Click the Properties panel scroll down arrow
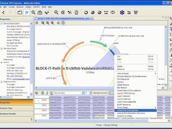Viewport: 172px width, 129px height. click(x=31, y=94)
